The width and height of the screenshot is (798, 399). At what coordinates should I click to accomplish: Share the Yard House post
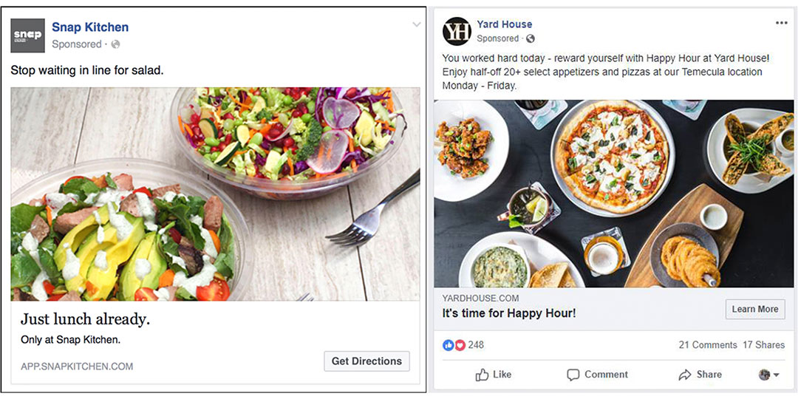click(700, 375)
